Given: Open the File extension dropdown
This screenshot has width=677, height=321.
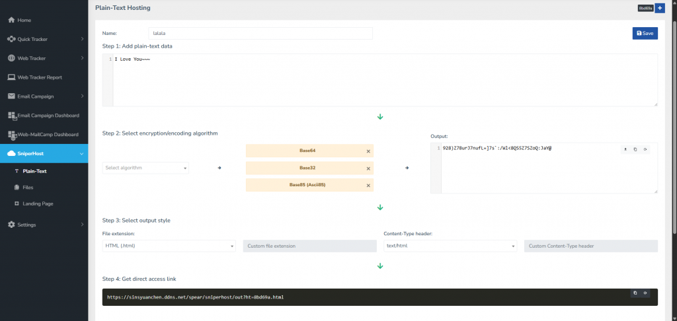Looking at the screenshot, I should click(169, 246).
